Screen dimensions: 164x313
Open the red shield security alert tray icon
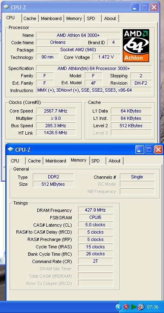pos(126,307)
